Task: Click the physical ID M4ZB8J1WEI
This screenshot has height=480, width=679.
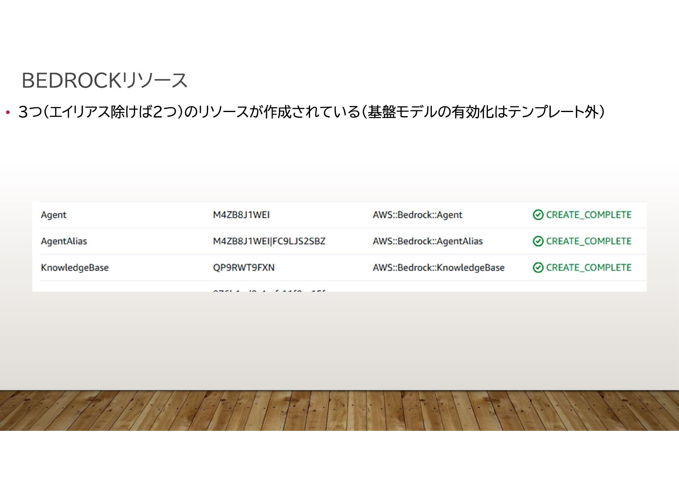Action: pos(241,215)
